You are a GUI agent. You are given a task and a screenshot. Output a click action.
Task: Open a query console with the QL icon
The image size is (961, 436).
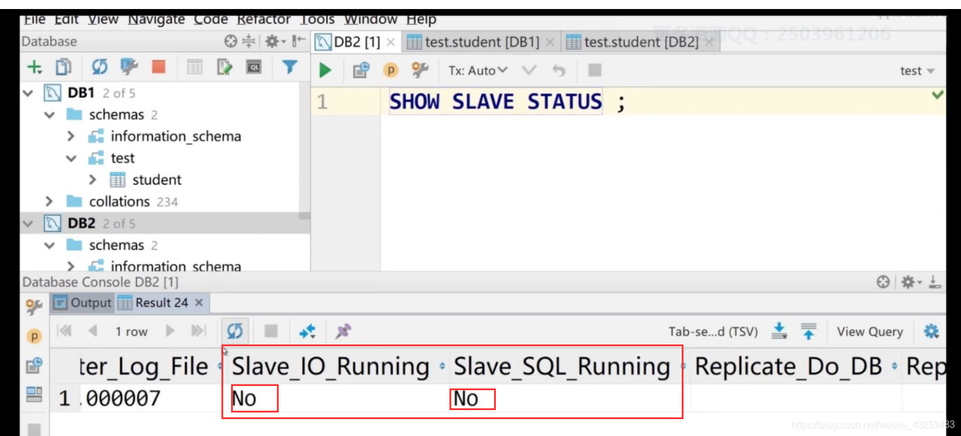(x=254, y=67)
